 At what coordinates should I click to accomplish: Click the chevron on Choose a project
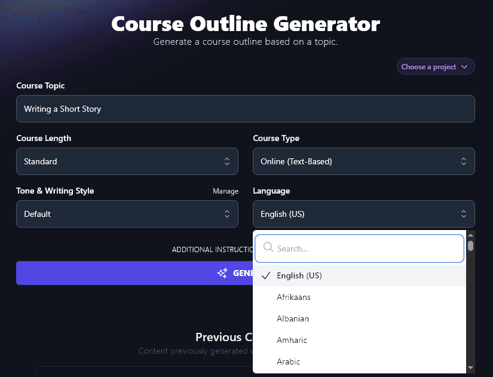point(464,66)
